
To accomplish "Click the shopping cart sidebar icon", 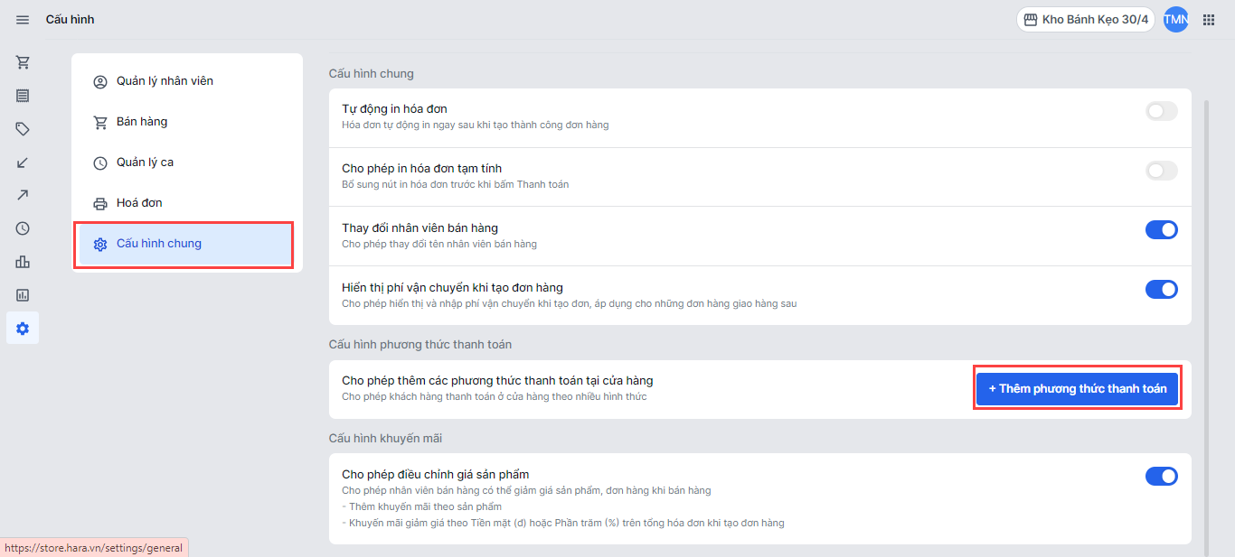I will click(x=23, y=62).
